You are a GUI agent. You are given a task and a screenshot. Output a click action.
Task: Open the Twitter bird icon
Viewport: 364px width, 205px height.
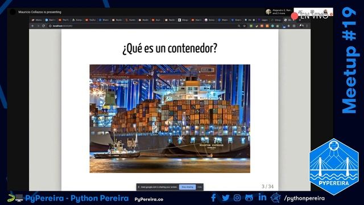225,198
